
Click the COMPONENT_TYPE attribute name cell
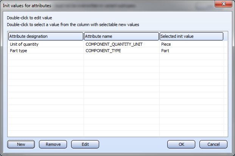tap(103, 51)
